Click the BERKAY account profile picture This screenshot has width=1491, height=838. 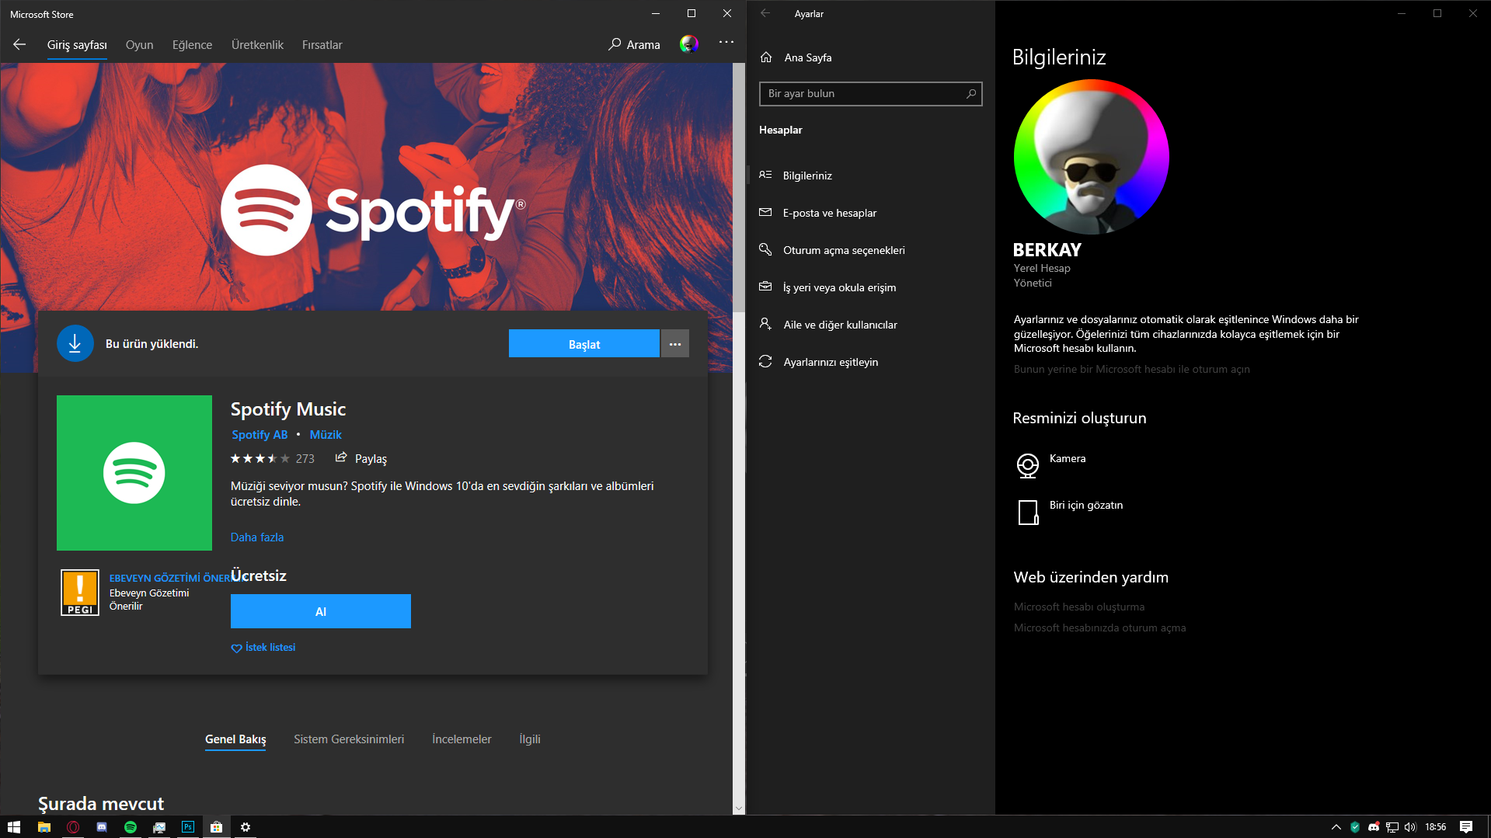[1092, 157]
